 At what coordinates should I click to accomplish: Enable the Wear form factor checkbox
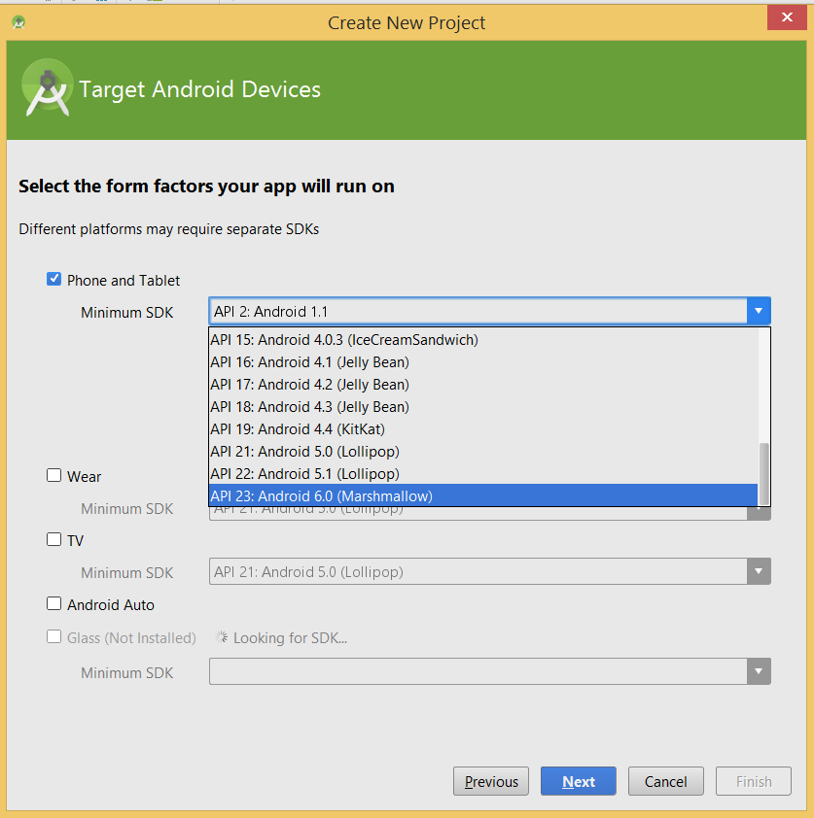pyautogui.click(x=53, y=475)
